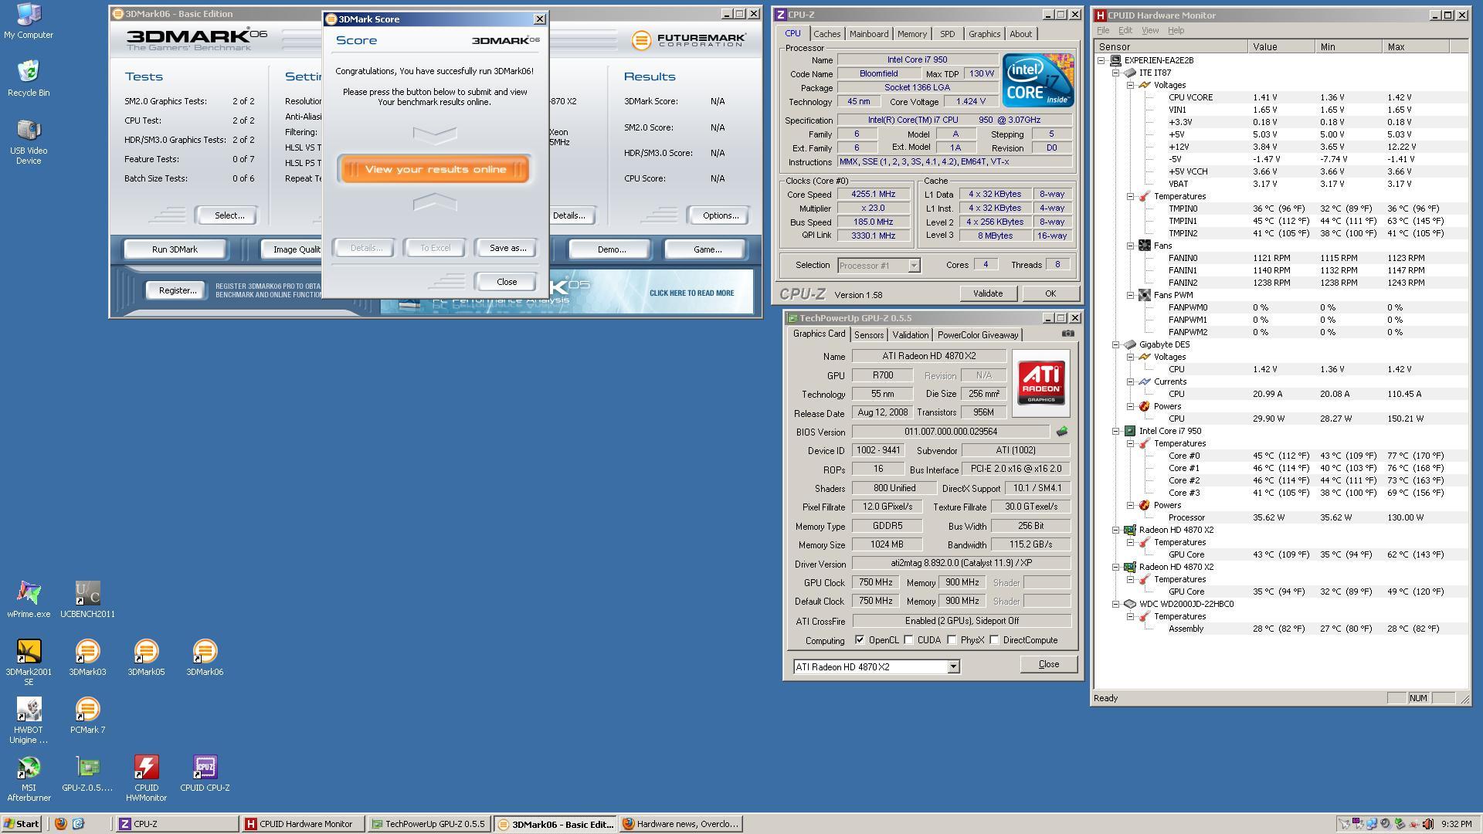Image resolution: width=1483 pixels, height=834 pixels.
Task: Click Game... button in 3DMark06
Action: coord(708,249)
